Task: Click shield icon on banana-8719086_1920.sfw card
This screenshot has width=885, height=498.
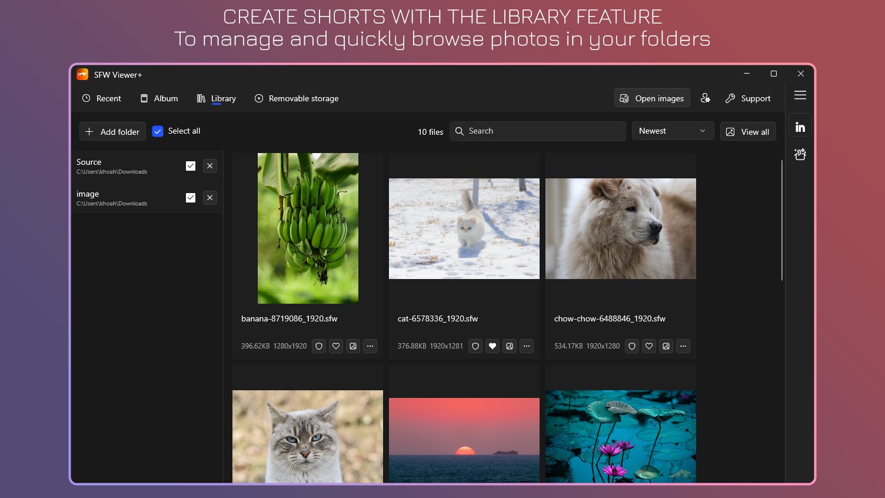Action: click(x=319, y=346)
